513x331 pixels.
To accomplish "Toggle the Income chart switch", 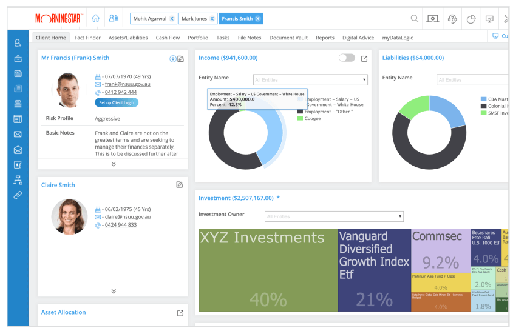I will 347,58.
